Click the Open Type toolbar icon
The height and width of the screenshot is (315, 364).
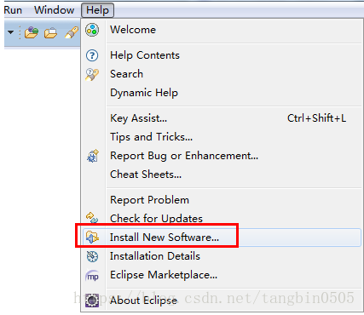click(x=32, y=32)
